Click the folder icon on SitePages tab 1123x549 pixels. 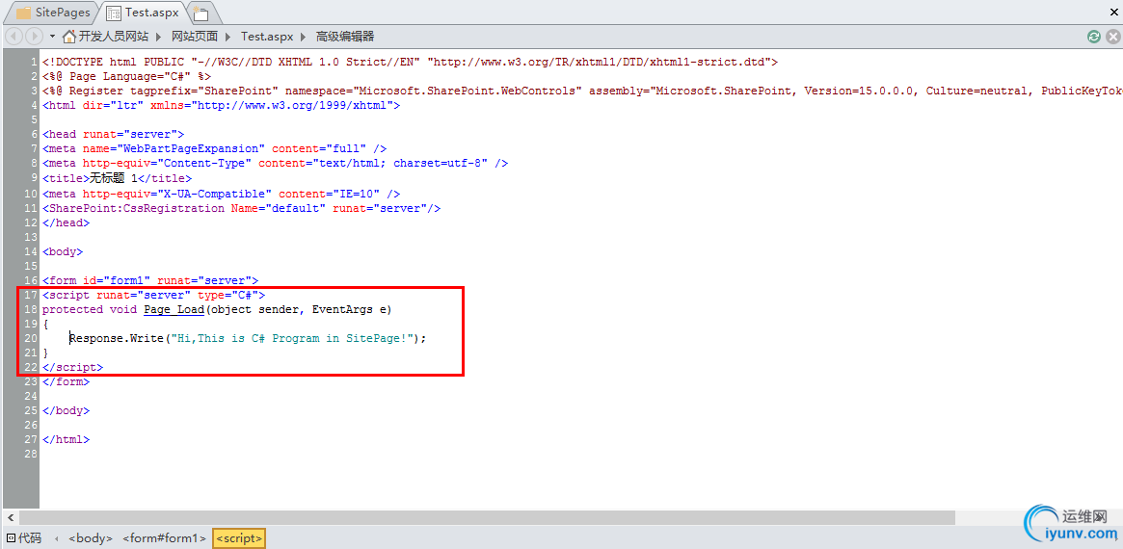coord(23,13)
